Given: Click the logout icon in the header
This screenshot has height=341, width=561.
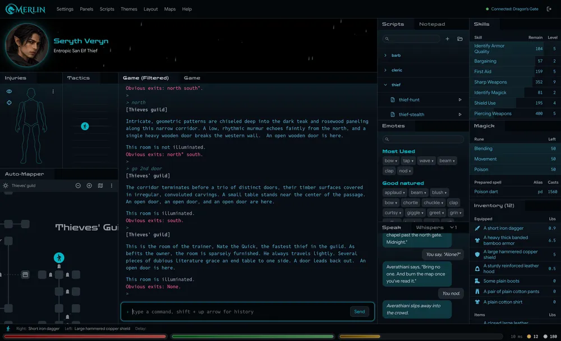Looking at the screenshot, I should click(549, 9).
